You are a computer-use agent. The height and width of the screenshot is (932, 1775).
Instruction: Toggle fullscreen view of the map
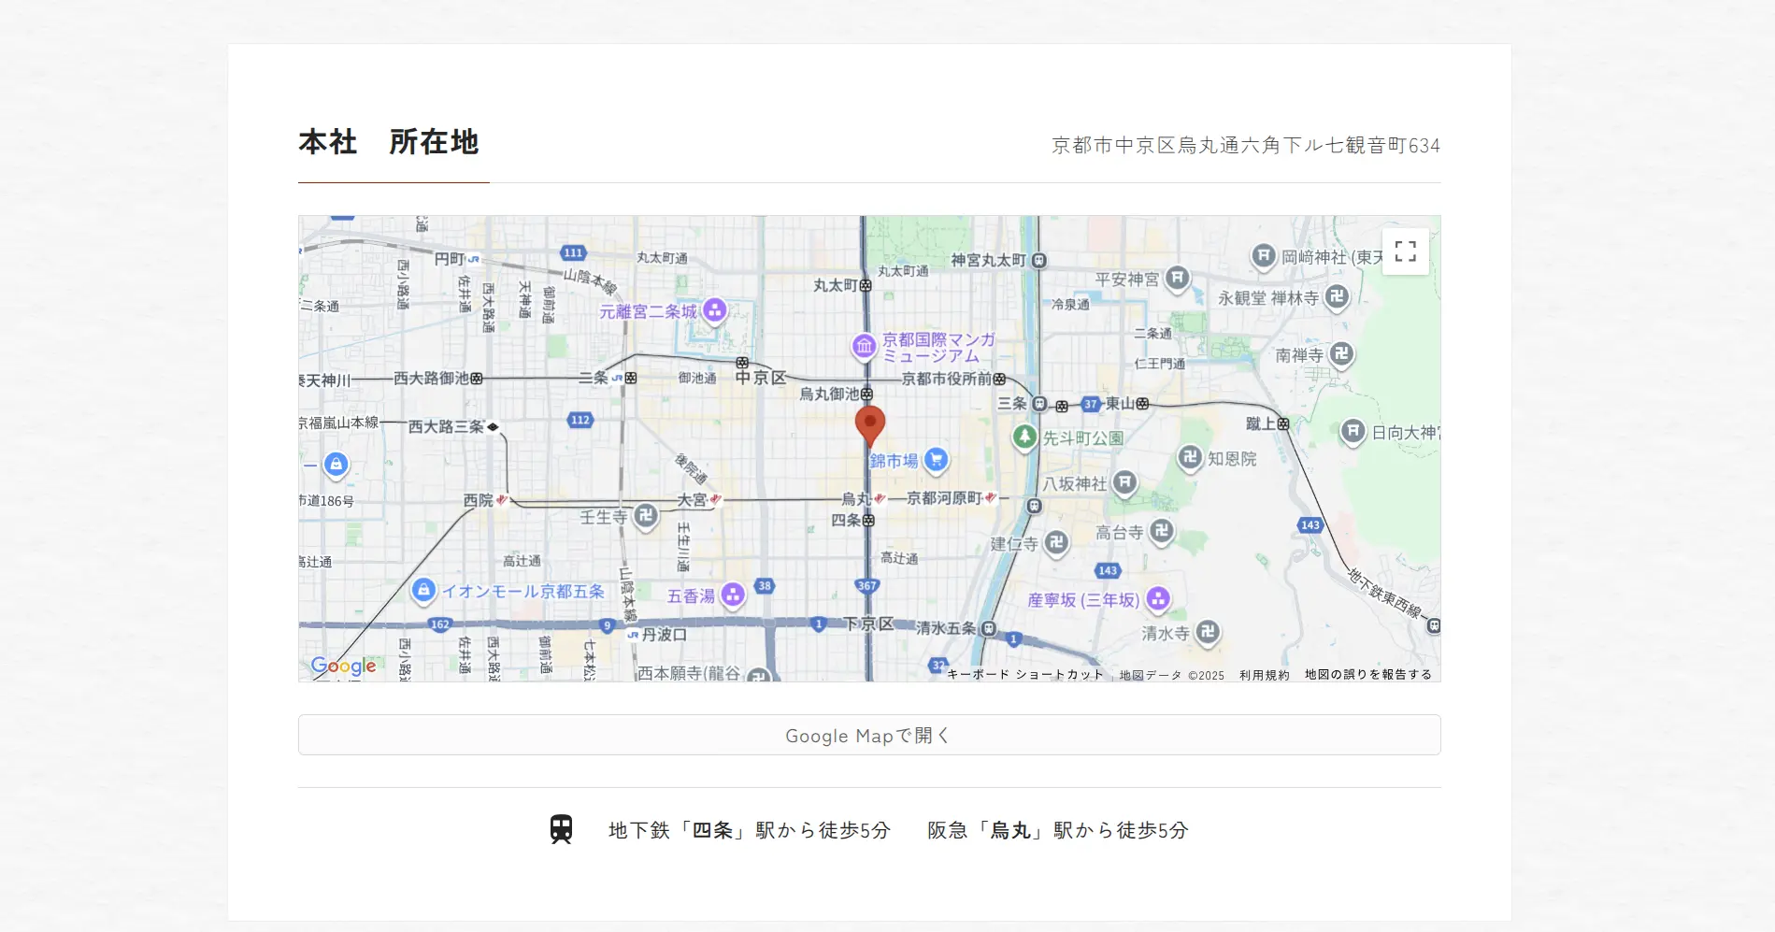(1405, 251)
